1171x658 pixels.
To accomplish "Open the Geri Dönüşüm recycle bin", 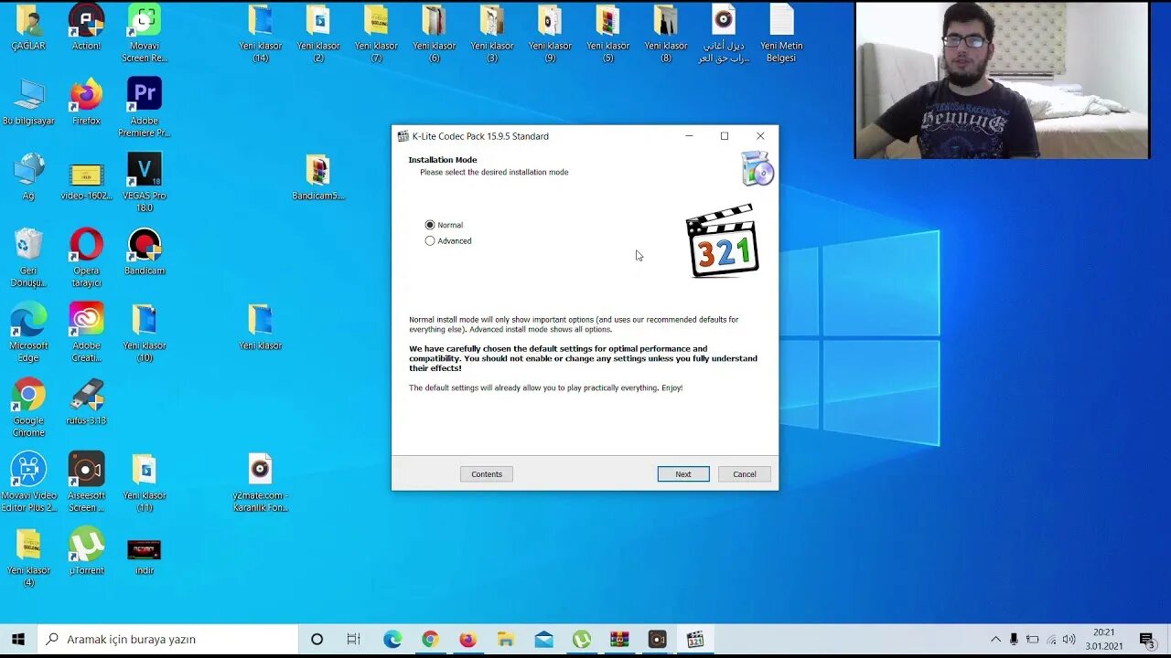I will pyautogui.click(x=28, y=258).
